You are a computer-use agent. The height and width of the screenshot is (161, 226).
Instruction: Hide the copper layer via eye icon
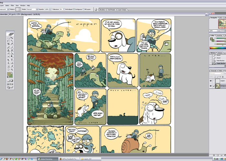point(211,81)
